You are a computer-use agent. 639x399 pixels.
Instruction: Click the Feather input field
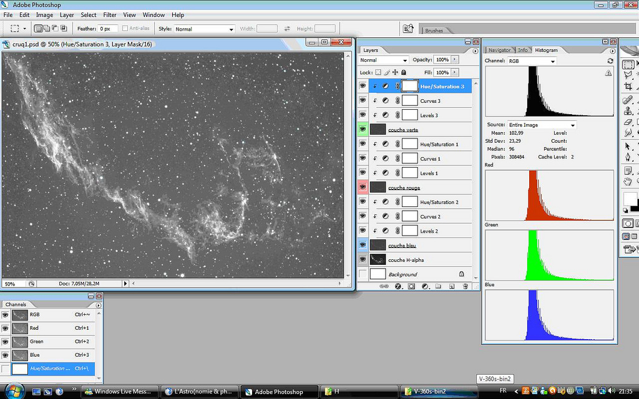tap(108, 29)
